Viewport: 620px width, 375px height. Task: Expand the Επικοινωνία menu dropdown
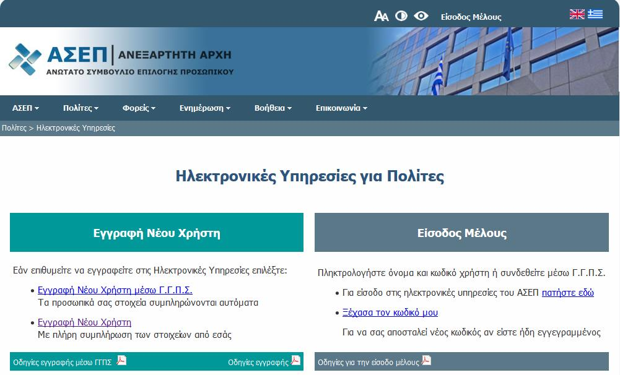pos(341,108)
